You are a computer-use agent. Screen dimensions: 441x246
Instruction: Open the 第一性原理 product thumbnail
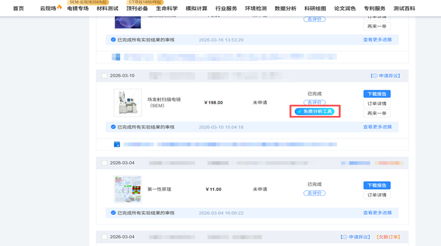(x=128, y=189)
